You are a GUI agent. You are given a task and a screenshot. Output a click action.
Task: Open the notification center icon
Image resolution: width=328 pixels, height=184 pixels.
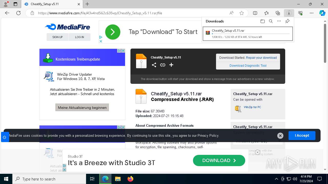pos(320,179)
